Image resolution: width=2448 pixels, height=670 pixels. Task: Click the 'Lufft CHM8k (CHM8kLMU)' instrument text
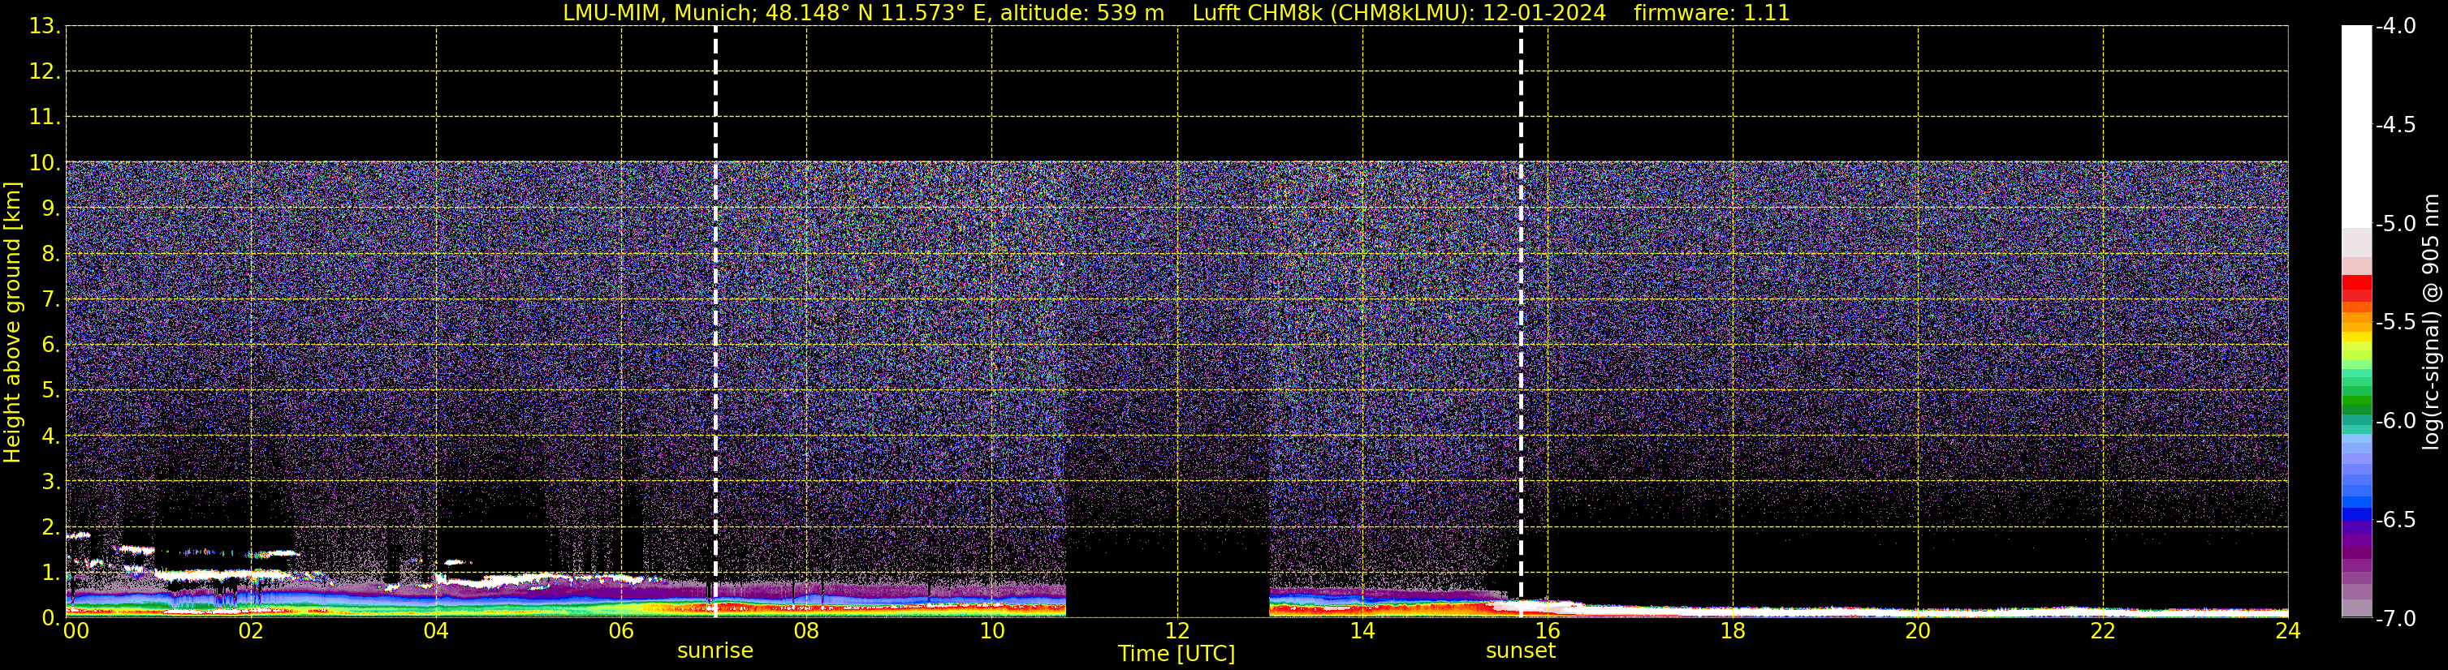click(x=1329, y=13)
